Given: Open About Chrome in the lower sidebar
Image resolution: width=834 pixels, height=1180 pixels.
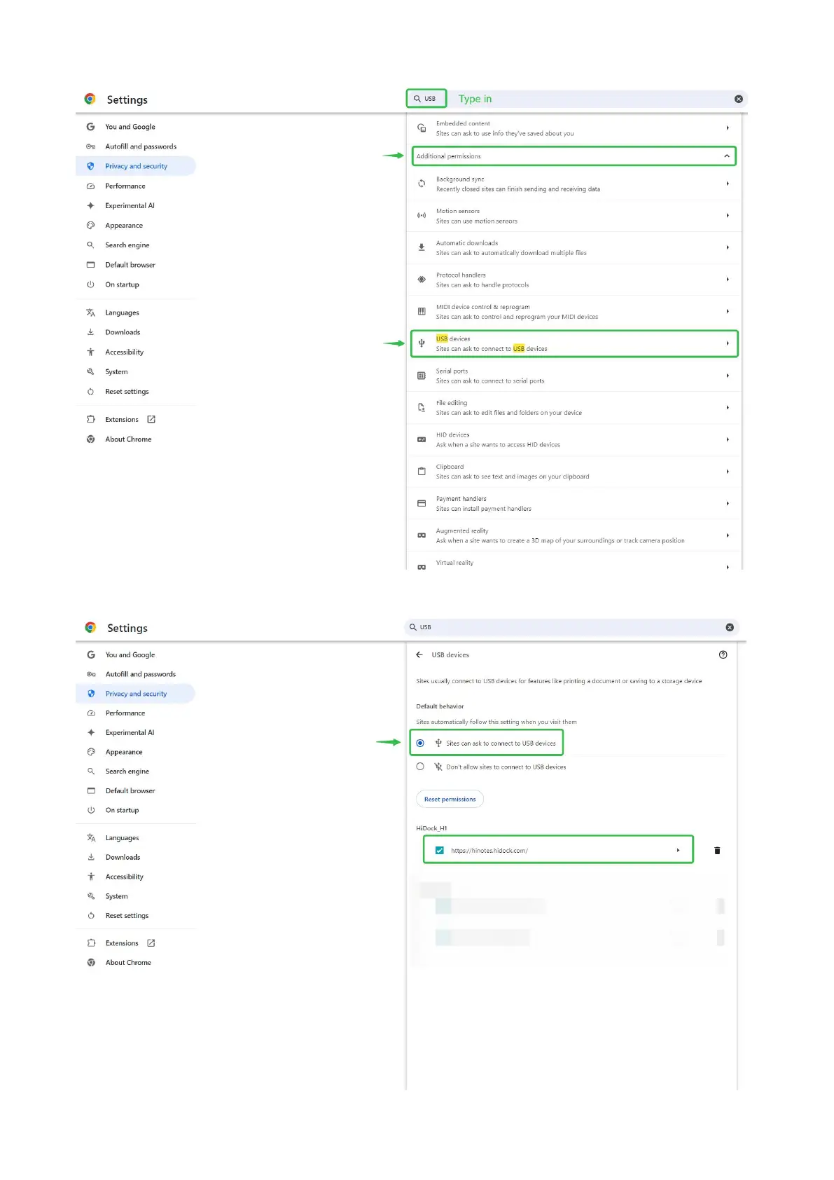Looking at the screenshot, I should (x=128, y=962).
